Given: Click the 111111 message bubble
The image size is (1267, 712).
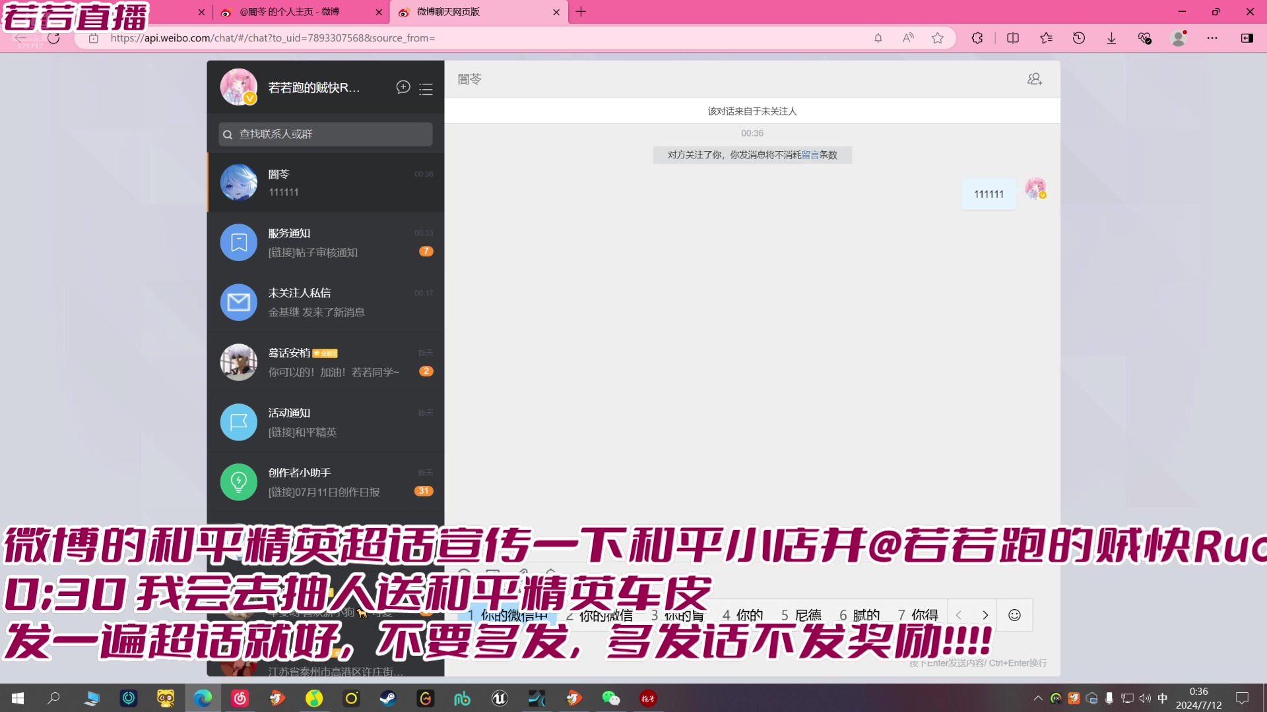Looking at the screenshot, I should click(x=989, y=194).
